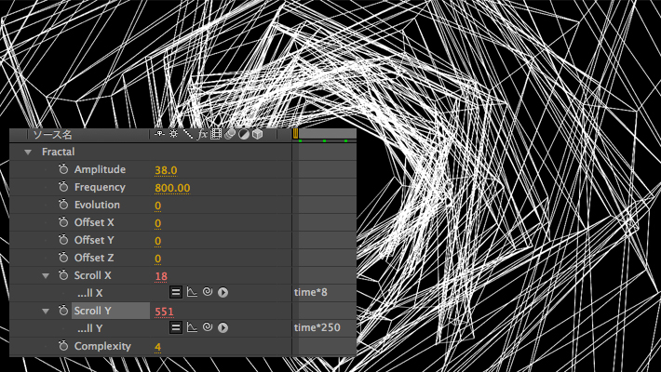This screenshot has height=372, width=661.
Task: Show the Scroll X expression graph
Action: point(192,293)
